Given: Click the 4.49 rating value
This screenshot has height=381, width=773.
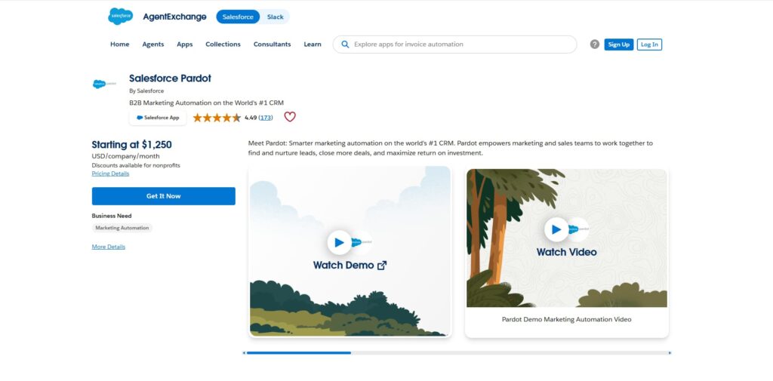Looking at the screenshot, I should coord(251,118).
